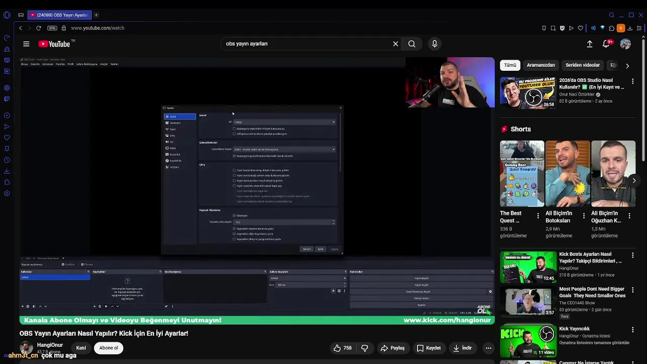Image resolution: width=647 pixels, height=364 pixels.
Task: Open the 2026'da OBS Studio video thumbnail
Action: [x=528, y=93]
